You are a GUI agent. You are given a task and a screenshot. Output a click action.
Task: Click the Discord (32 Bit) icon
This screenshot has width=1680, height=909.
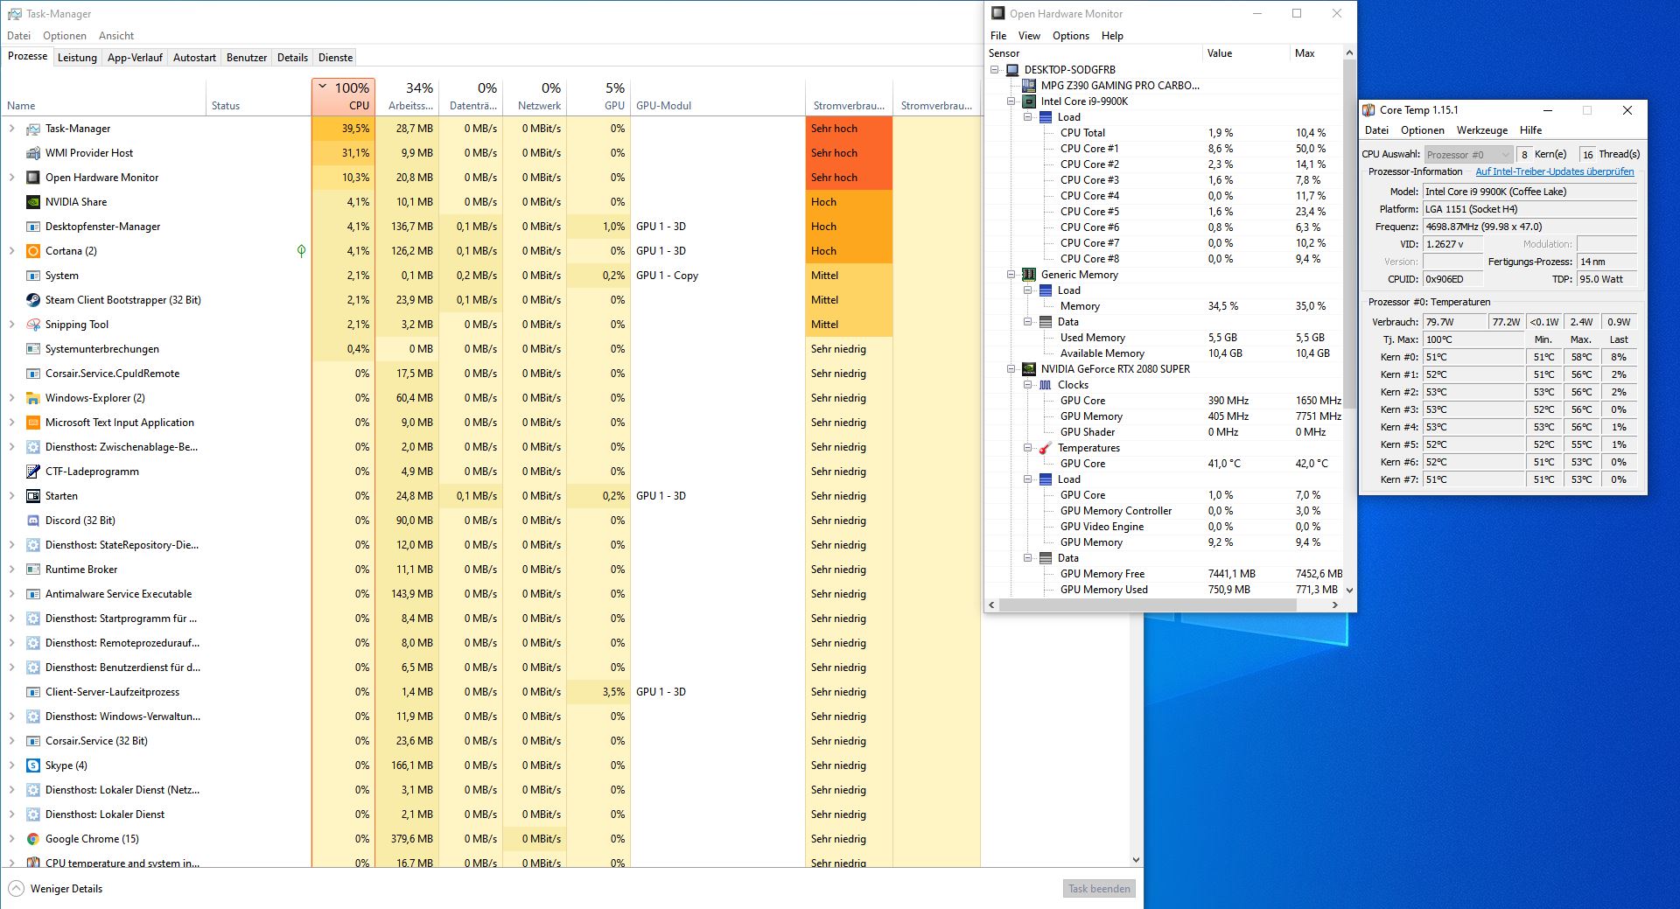pyautogui.click(x=33, y=521)
